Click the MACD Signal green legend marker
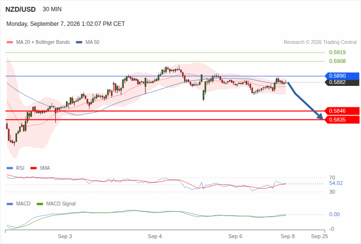The height and width of the screenshot is (244, 361). click(40, 204)
